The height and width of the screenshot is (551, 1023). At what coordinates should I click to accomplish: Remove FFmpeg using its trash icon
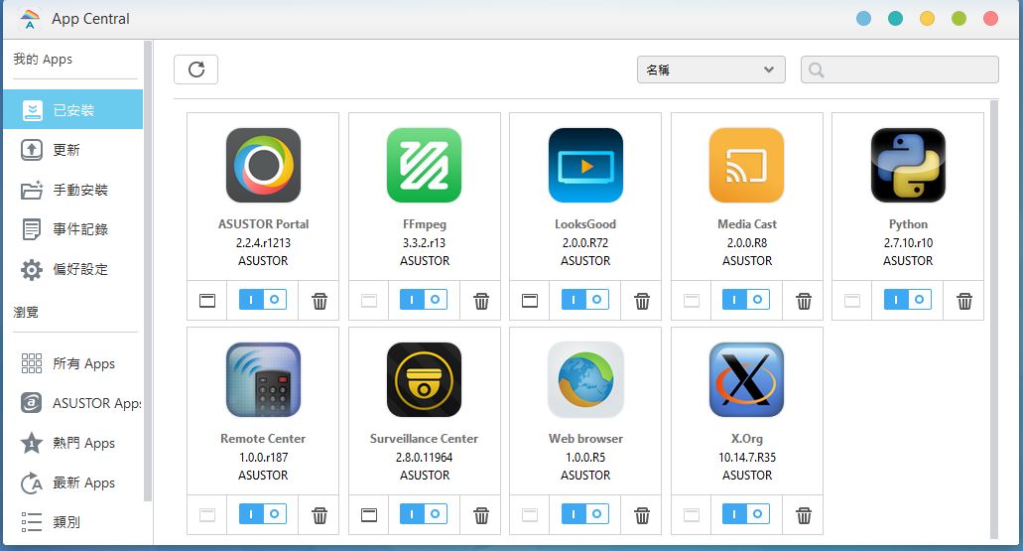click(481, 301)
